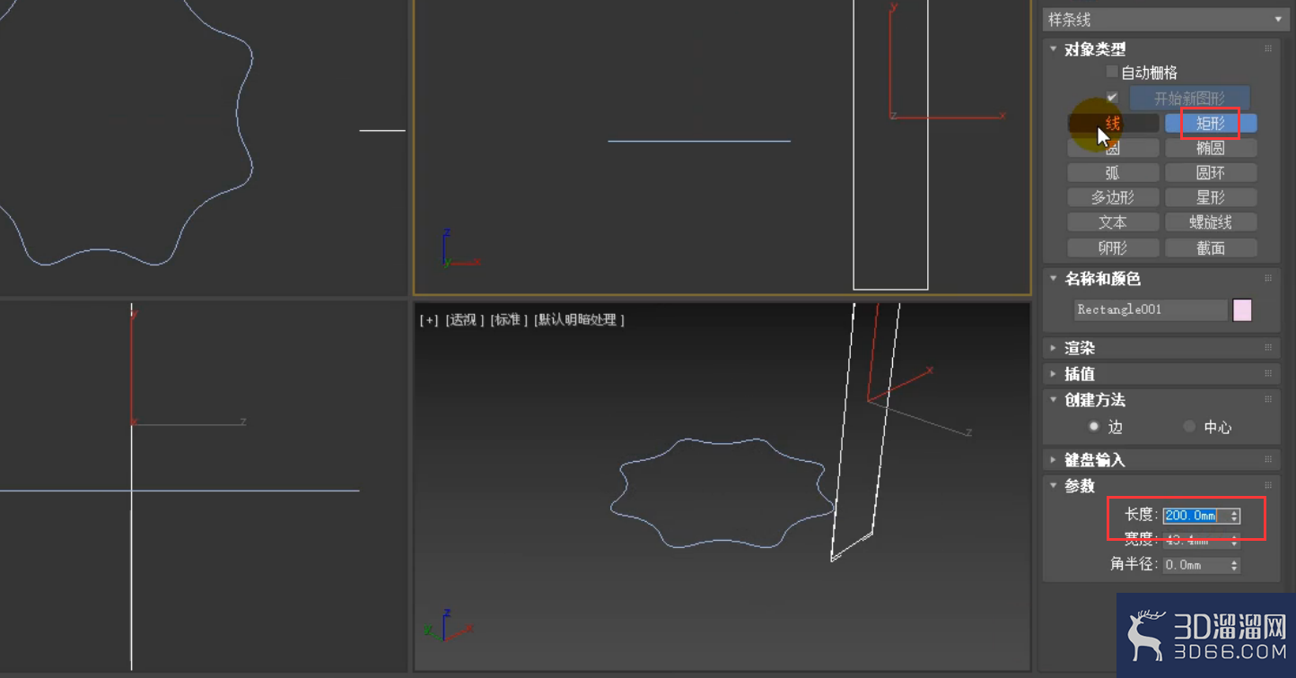
Task: Click the 名称和颜色 rollout grip handle
Action: coord(1268,279)
